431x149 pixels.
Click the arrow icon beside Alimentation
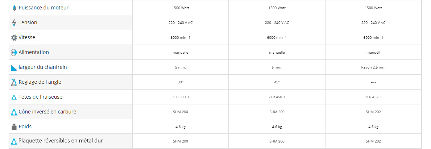pos(14,53)
